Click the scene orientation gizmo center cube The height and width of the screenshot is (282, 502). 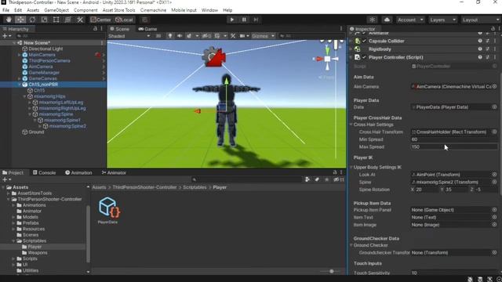[327, 59]
